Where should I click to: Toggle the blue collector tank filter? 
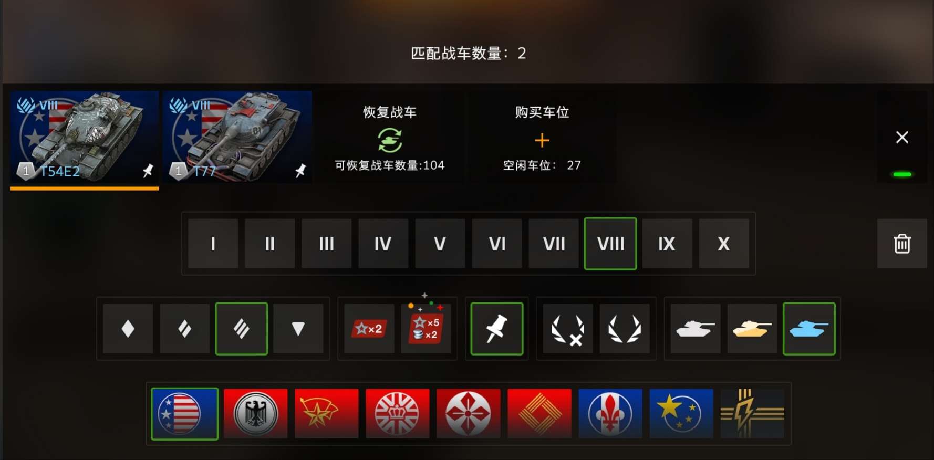tap(809, 329)
